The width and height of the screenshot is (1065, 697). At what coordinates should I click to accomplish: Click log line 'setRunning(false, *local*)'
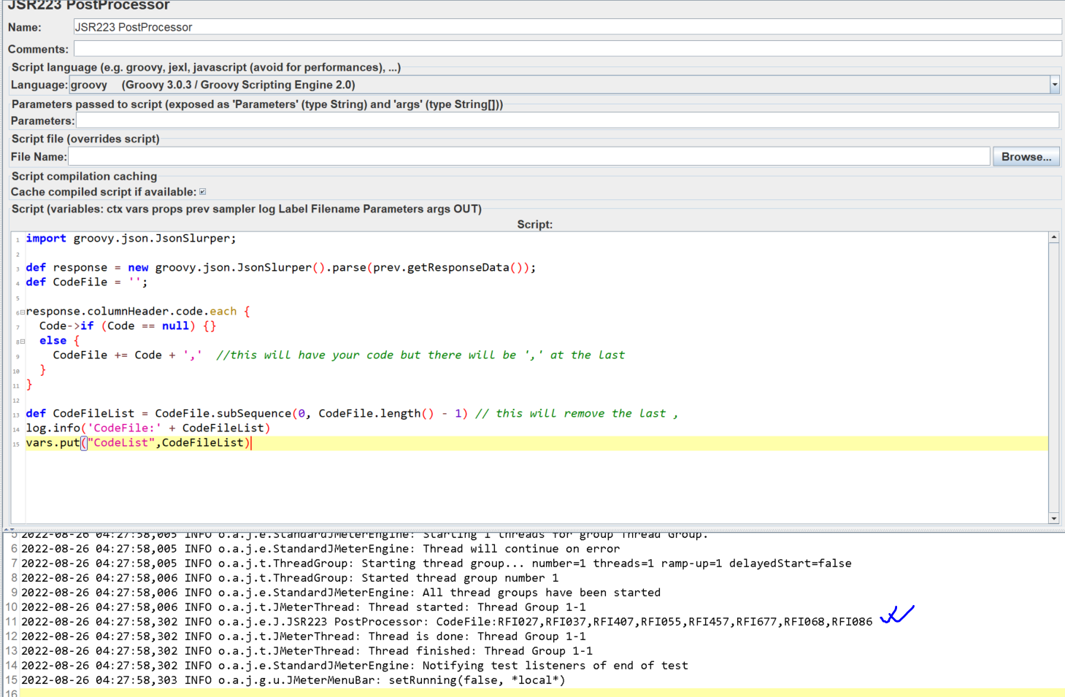point(293,680)
